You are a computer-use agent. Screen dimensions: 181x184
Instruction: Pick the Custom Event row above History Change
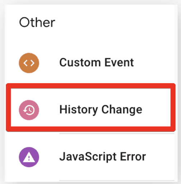(x=90, y=63)
